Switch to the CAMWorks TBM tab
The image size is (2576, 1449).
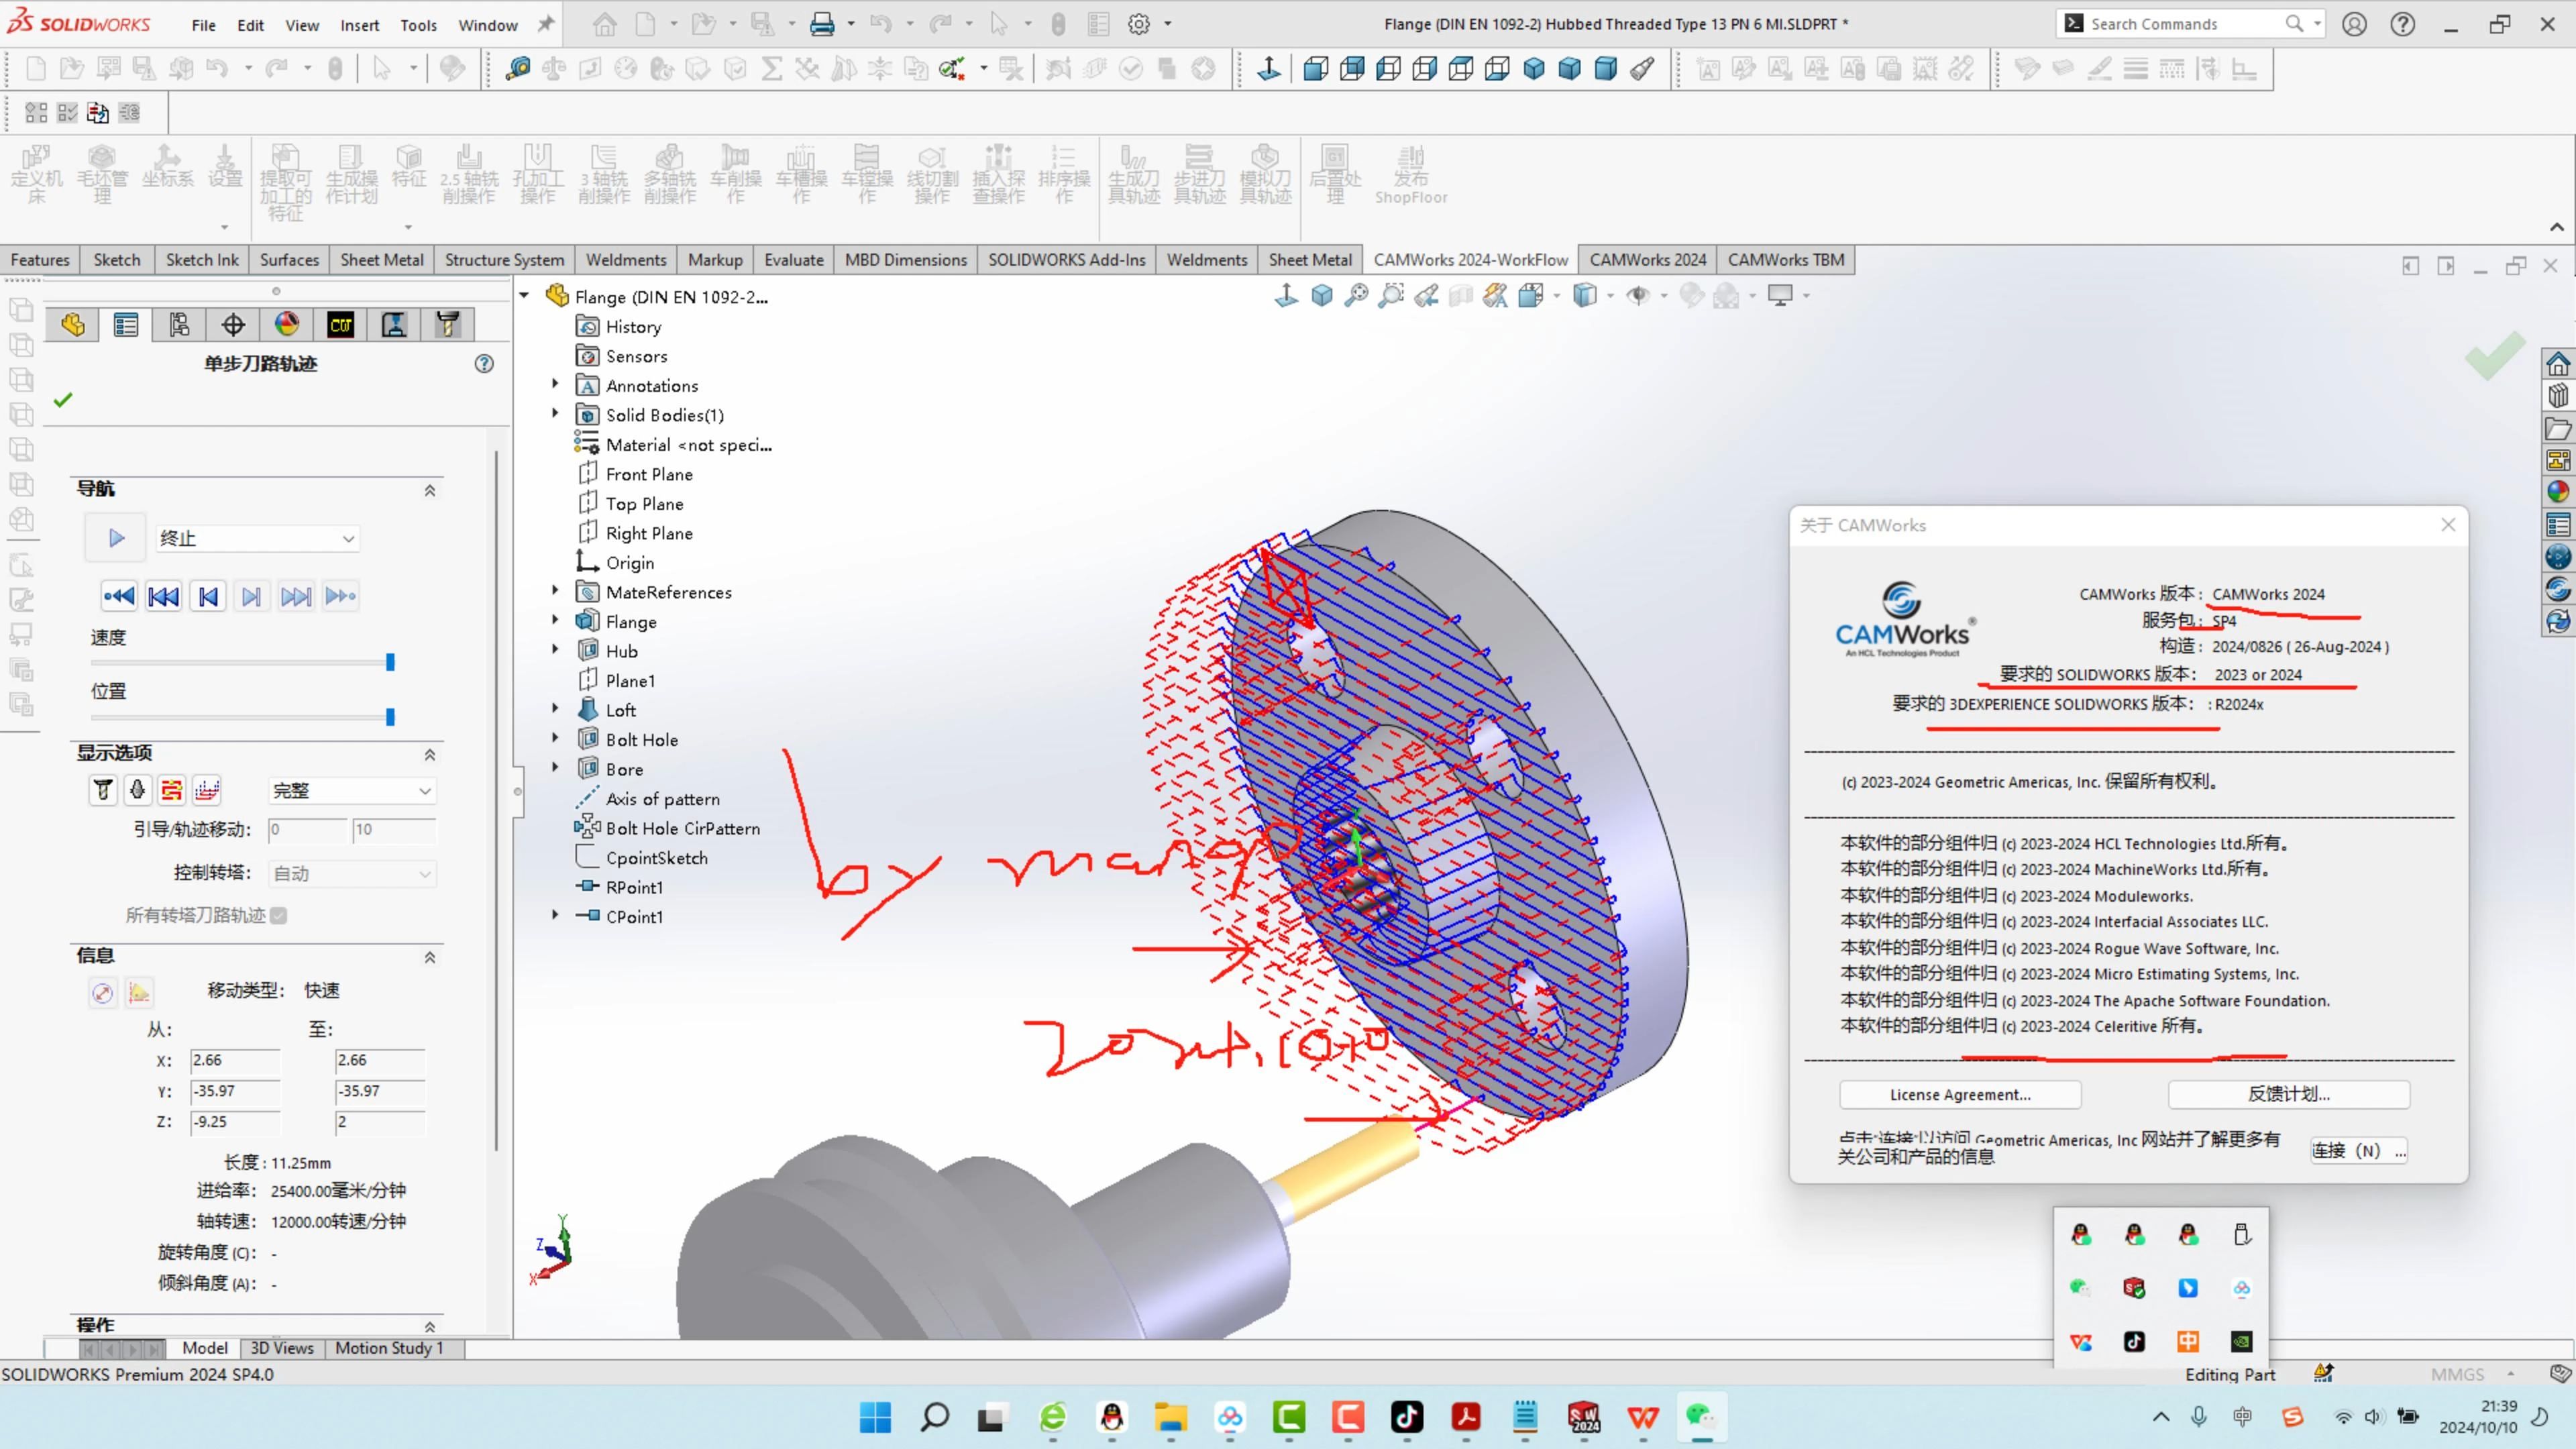1786,260
